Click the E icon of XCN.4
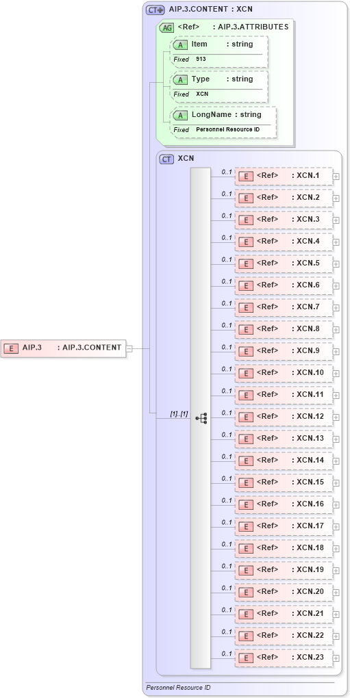This screenshot has height=698, width=350. 247,242
